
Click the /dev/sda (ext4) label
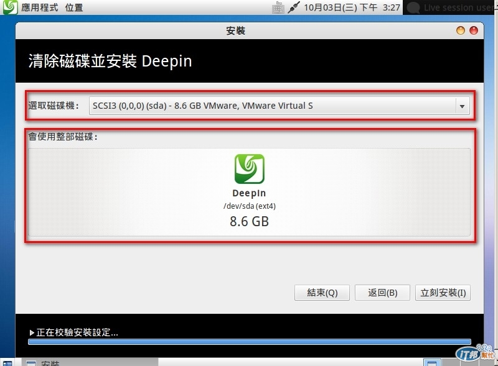click(x=250, y=206)
